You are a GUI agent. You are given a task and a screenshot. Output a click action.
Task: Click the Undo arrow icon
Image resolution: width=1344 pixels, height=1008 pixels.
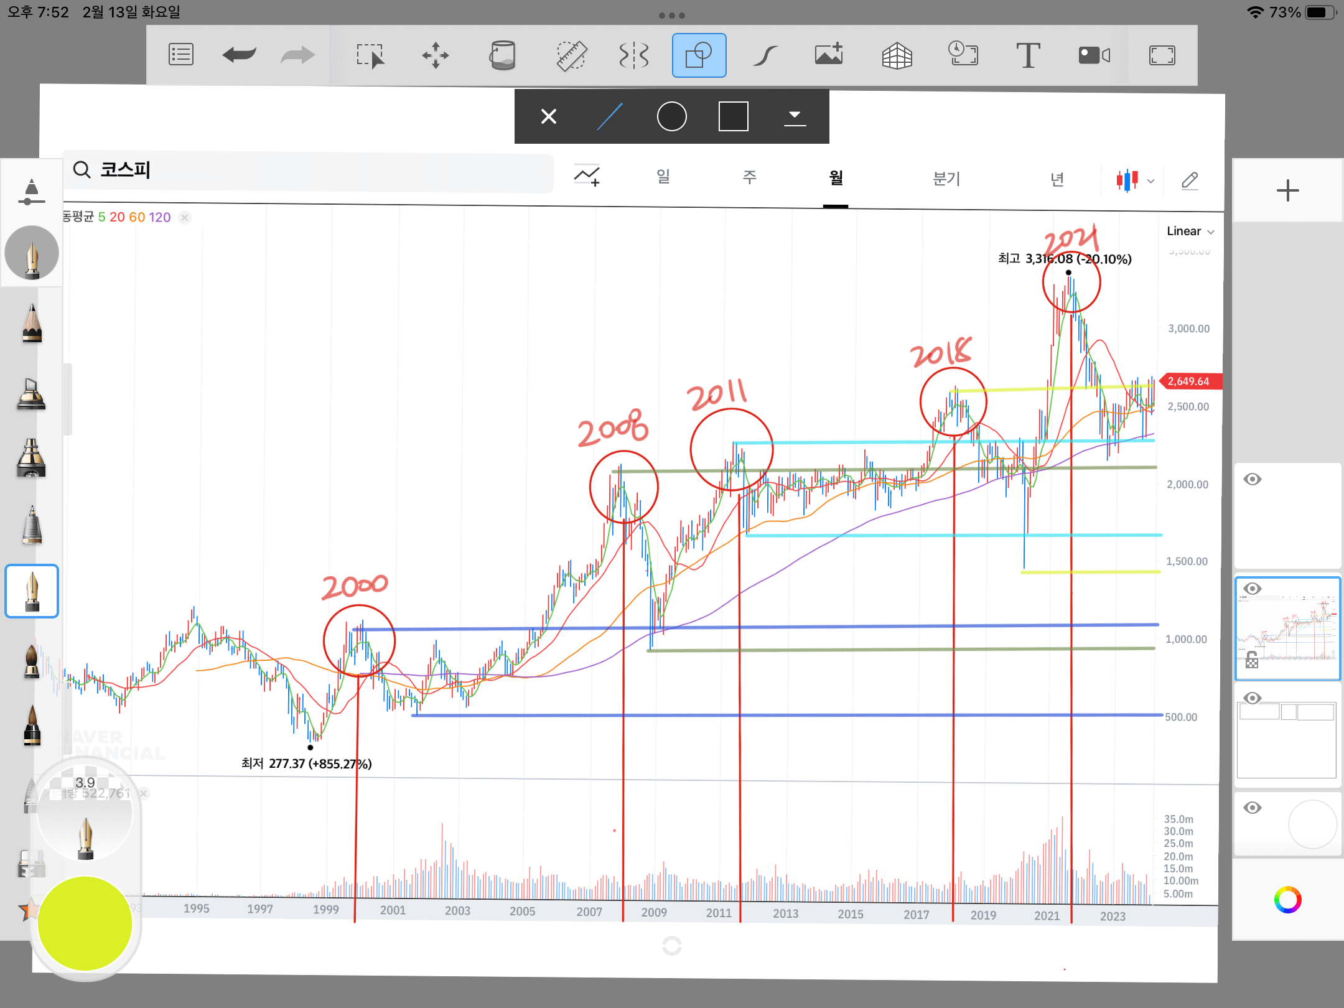(x=239, y=55)
